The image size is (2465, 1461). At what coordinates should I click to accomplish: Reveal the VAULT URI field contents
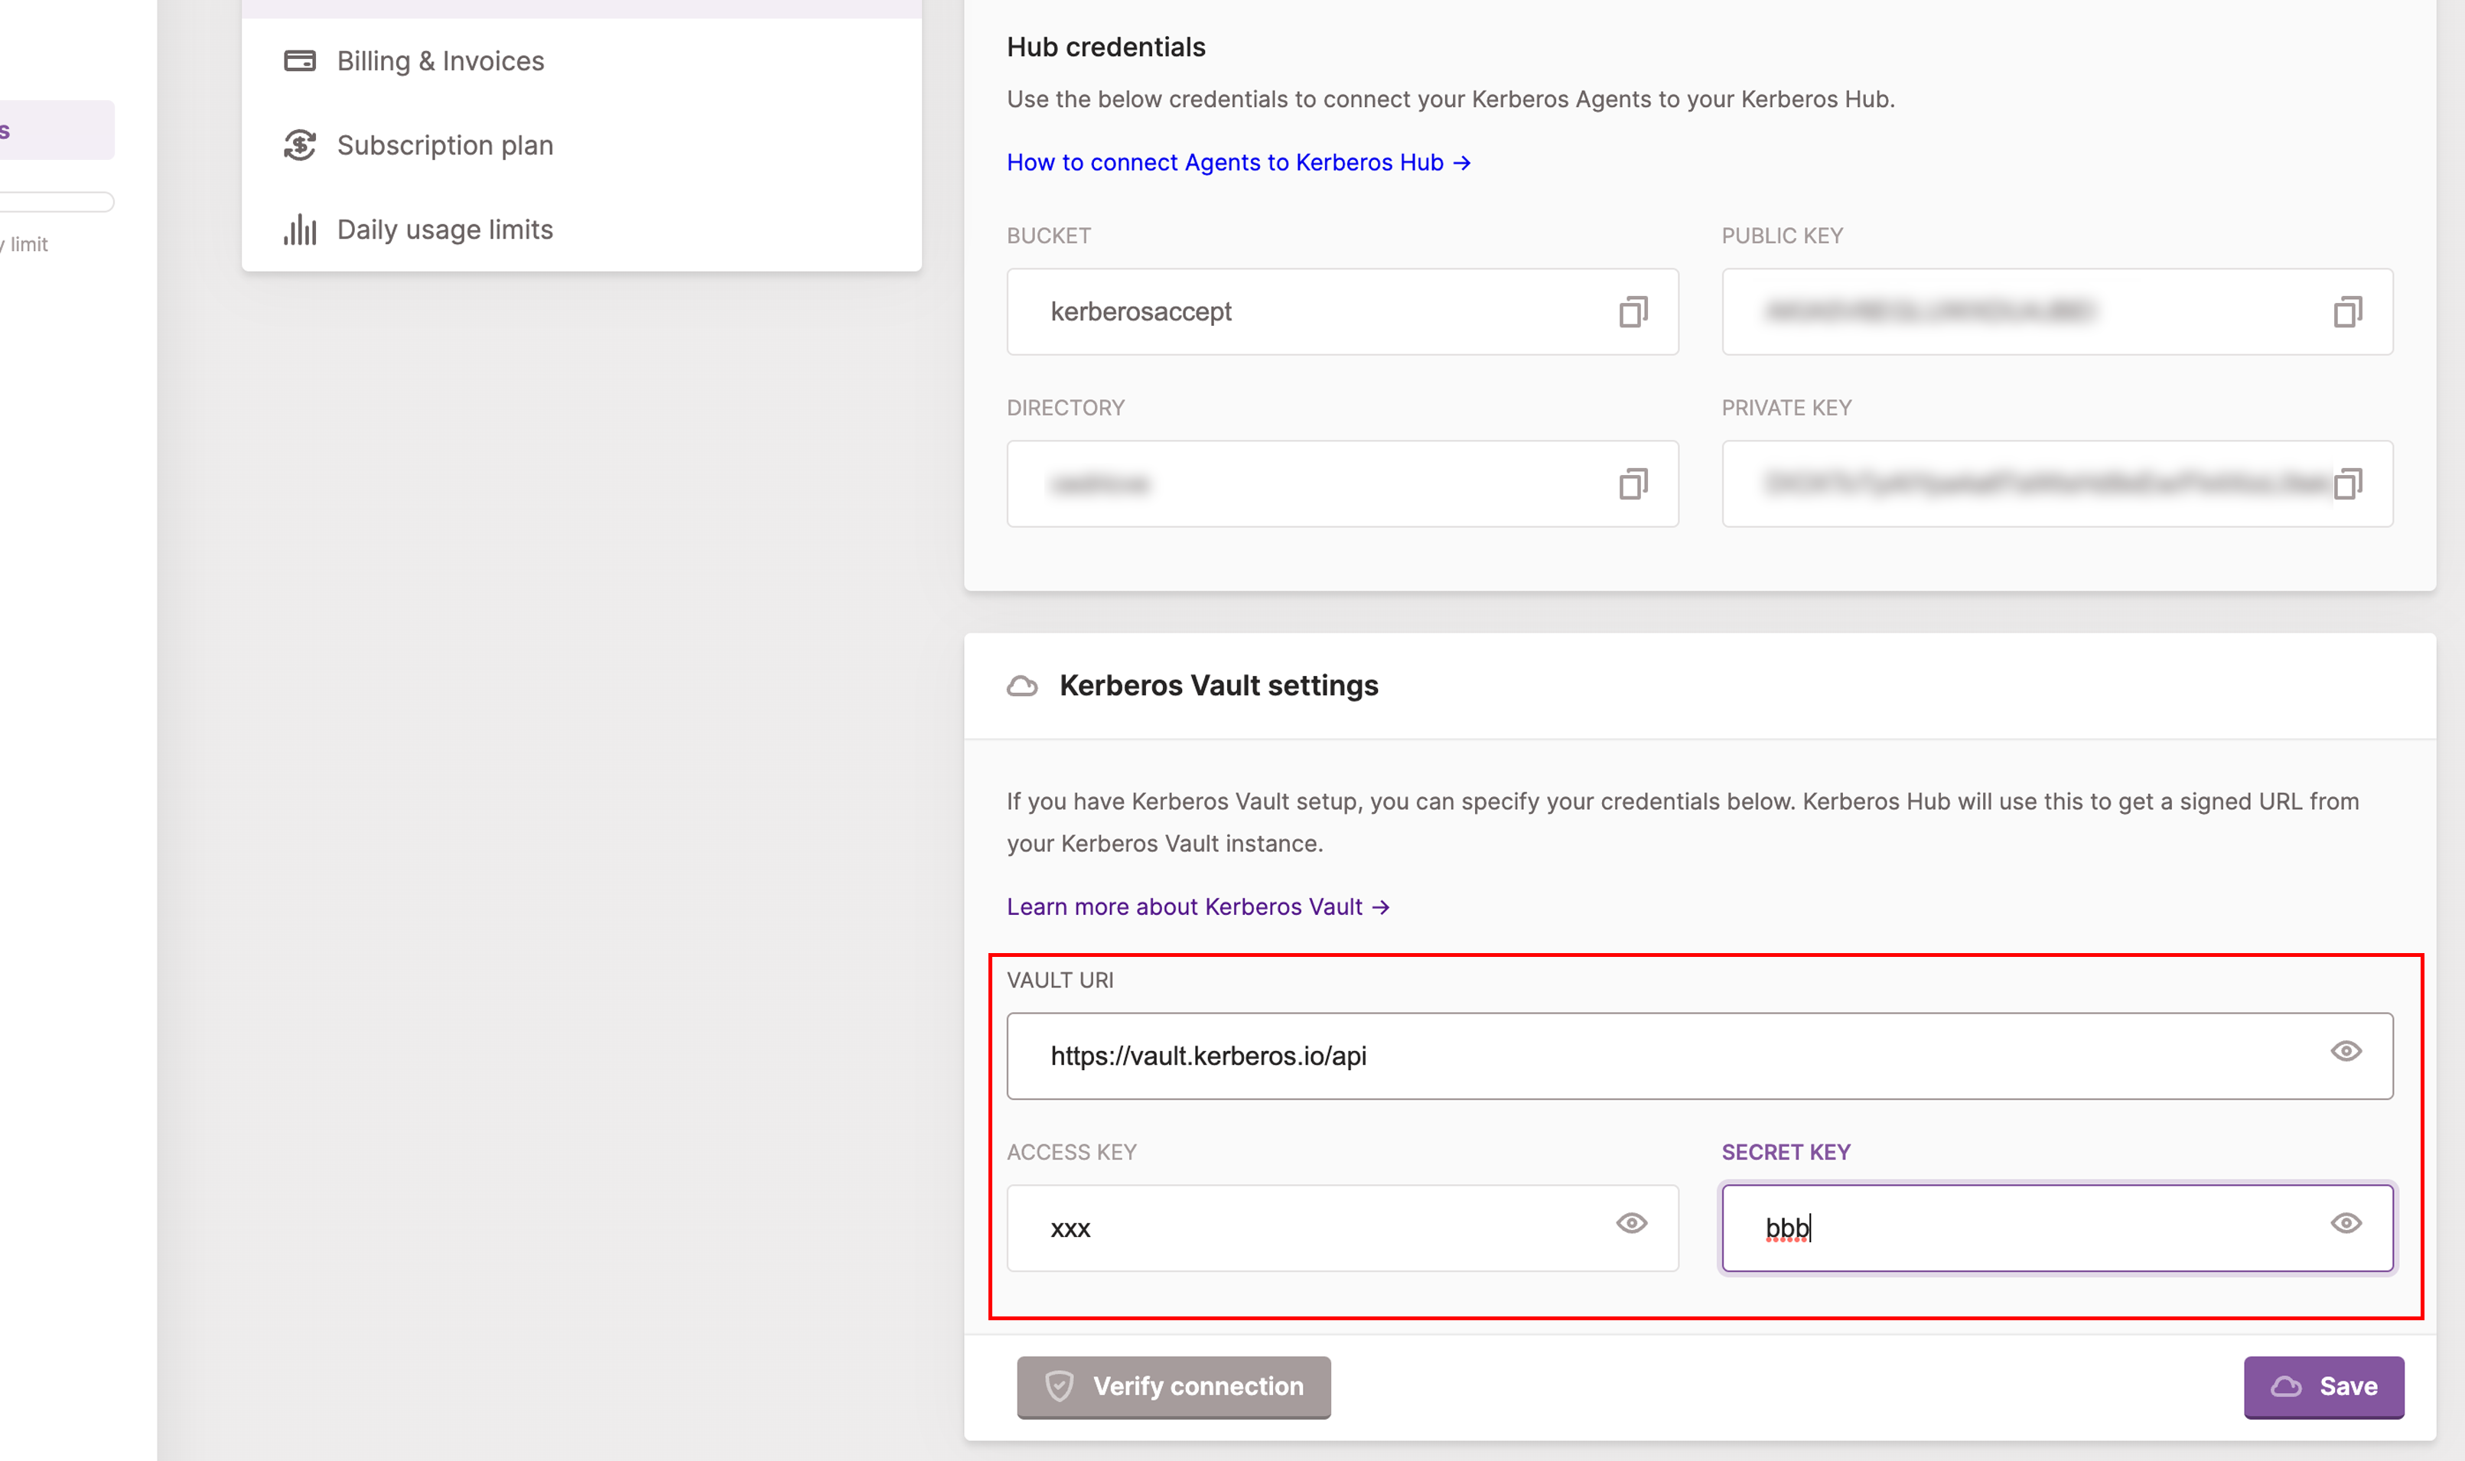point(2346,1052)
